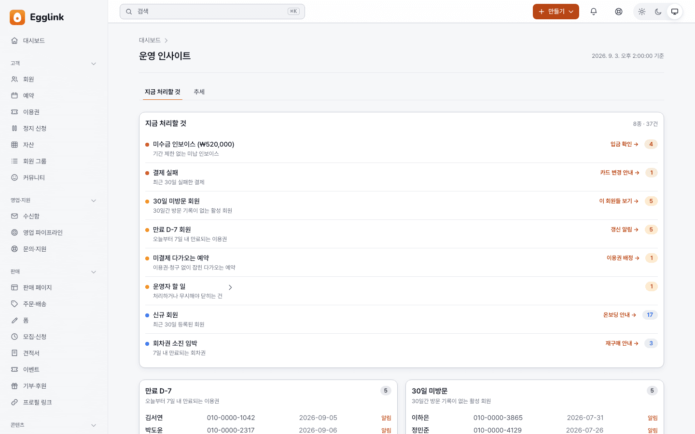The image size is (695, 434).
Task: Open 문의·지원 lifebuoy icon in sidebar
Action: 14,249
